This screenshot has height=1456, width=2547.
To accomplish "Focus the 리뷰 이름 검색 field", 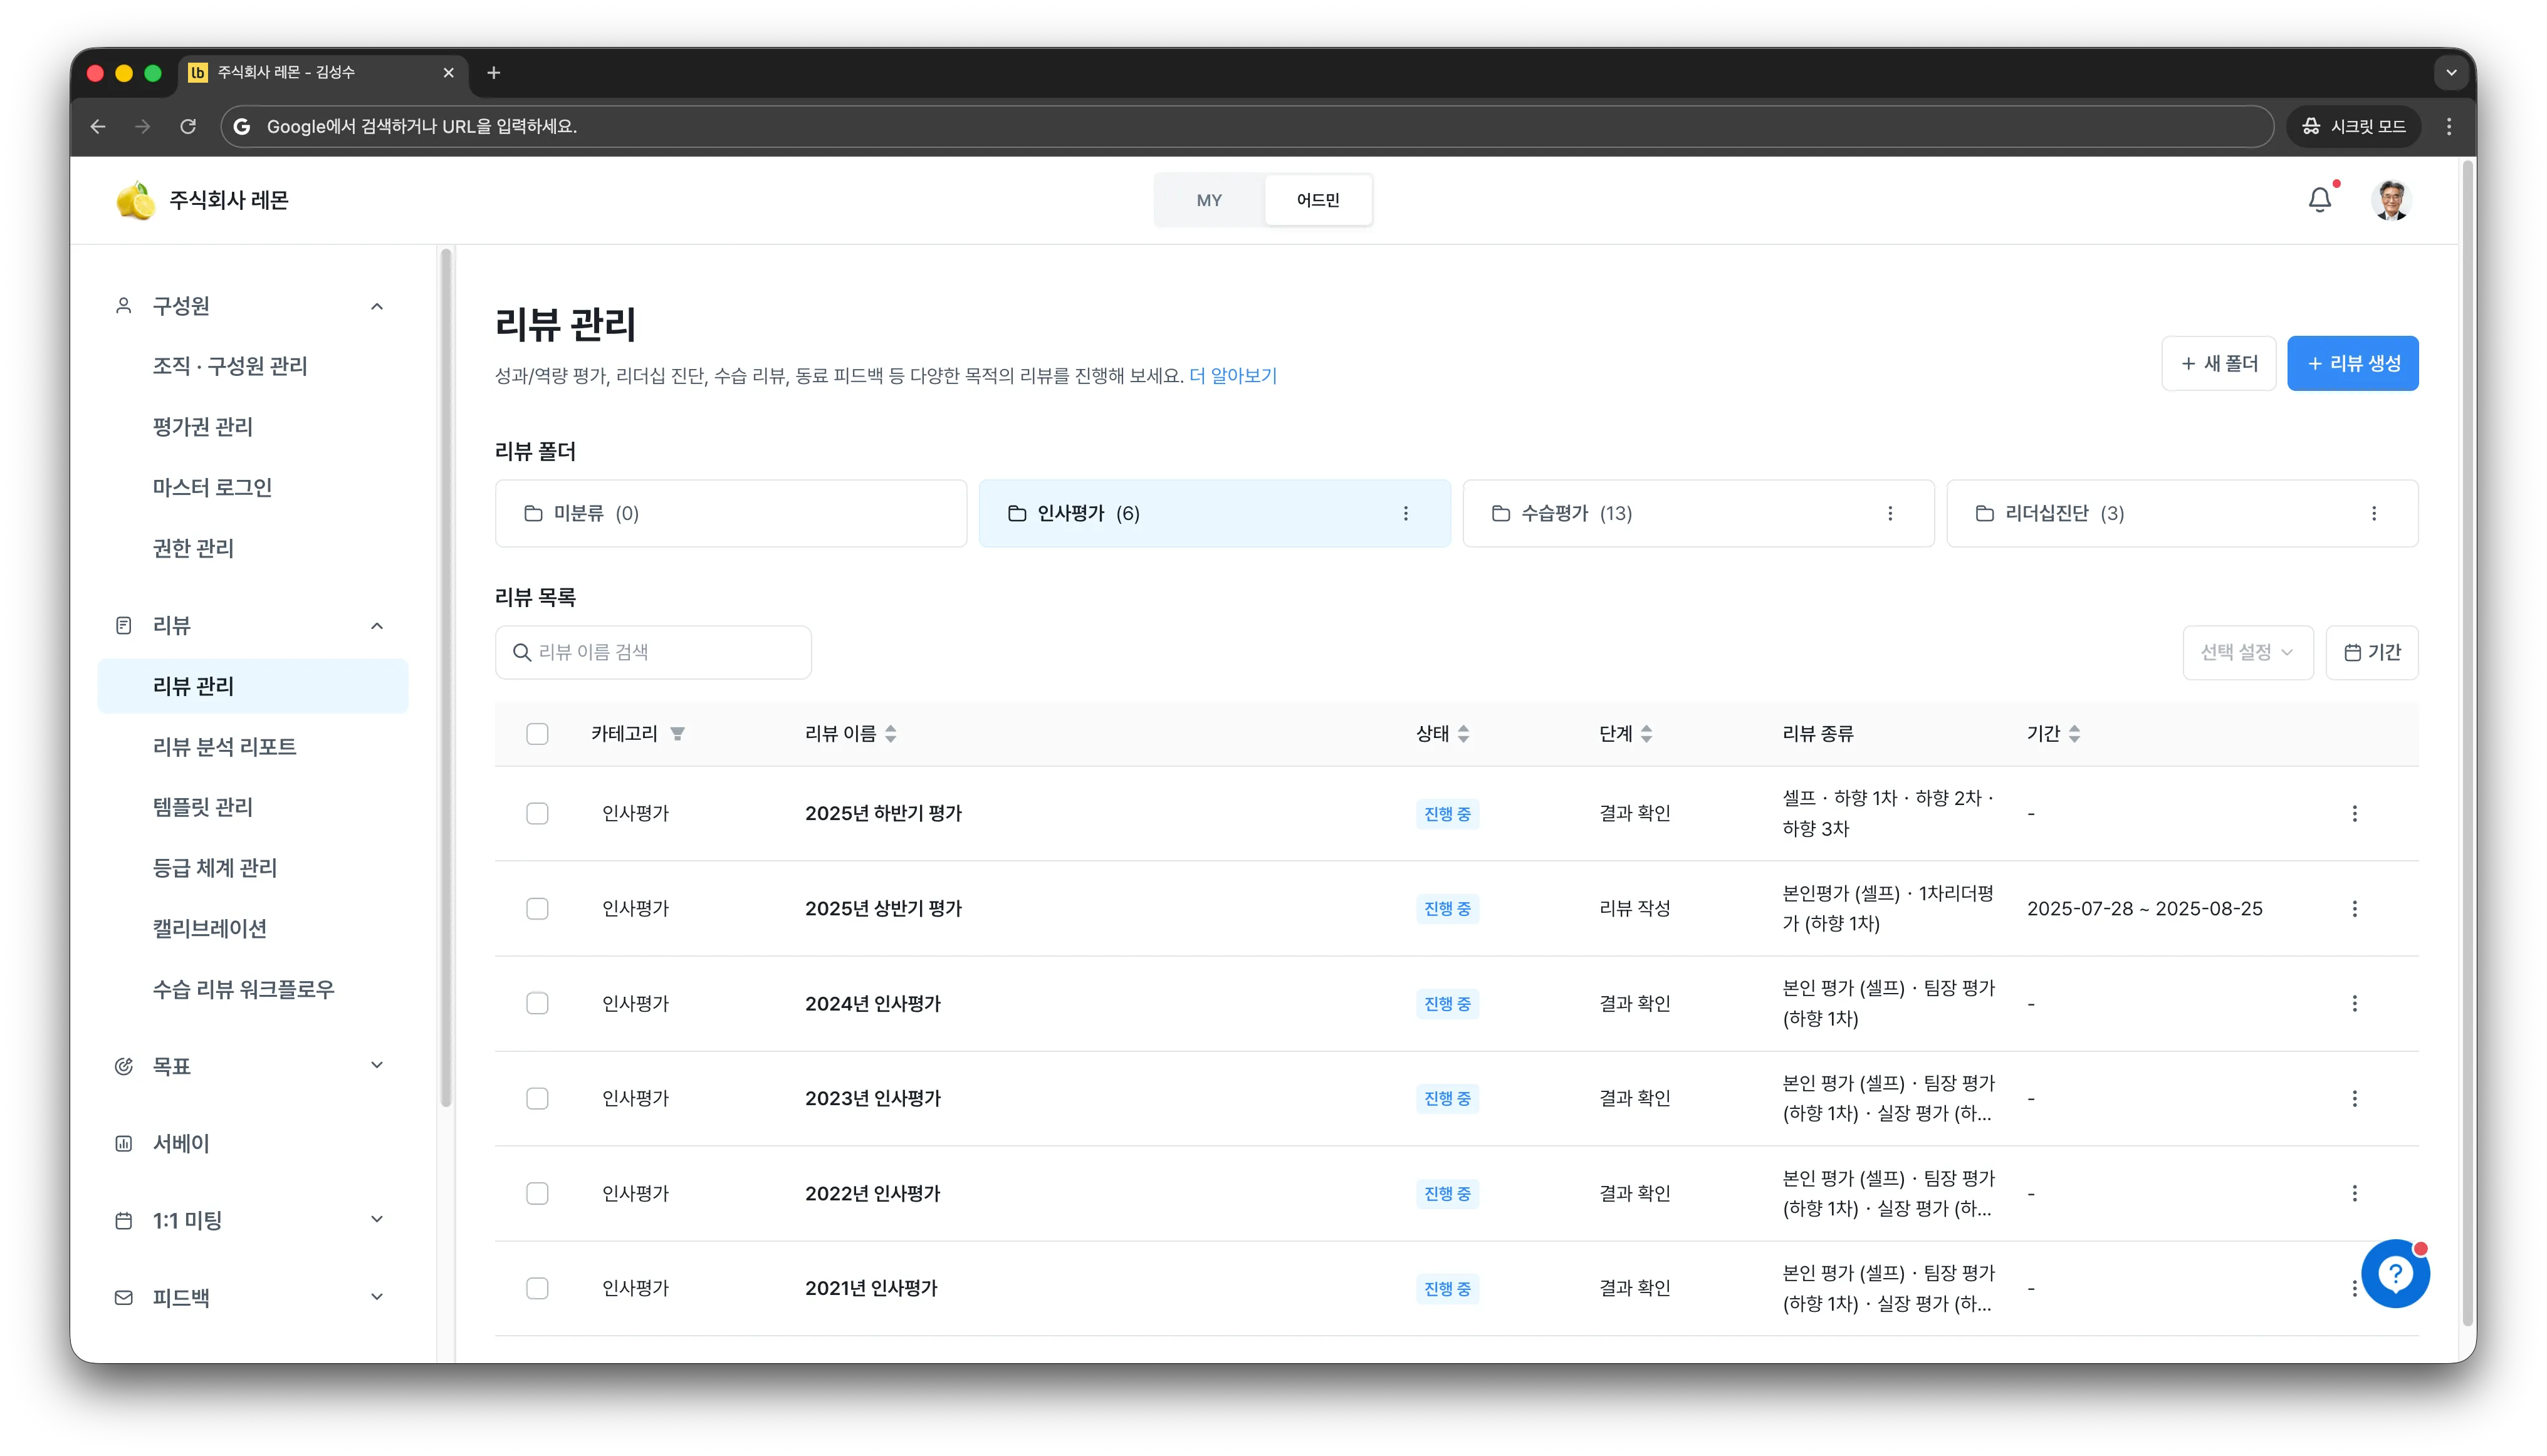I will [x=653, y=652].
